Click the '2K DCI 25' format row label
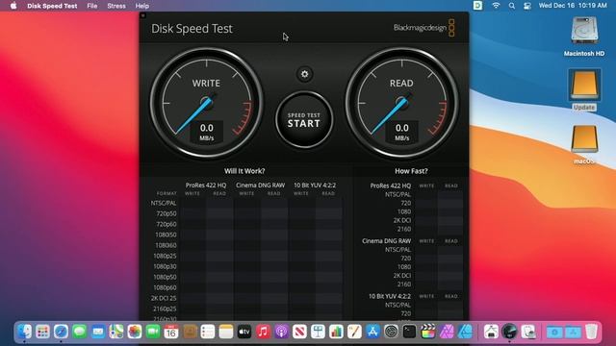The height and width of the screenshot is (346, 616). point(164,298)
